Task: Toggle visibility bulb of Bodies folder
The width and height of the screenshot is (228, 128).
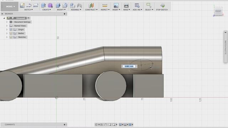Action: coord(11,33)
